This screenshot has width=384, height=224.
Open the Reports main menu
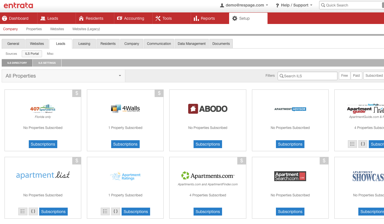[210, 18]
